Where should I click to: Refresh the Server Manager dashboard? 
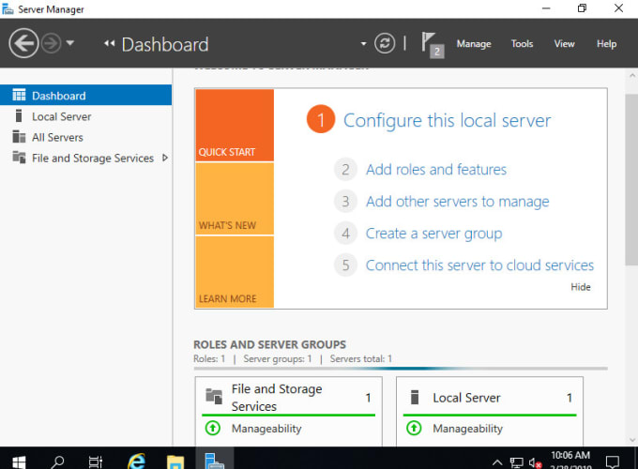pyautogui.click(x=385, y=43)
